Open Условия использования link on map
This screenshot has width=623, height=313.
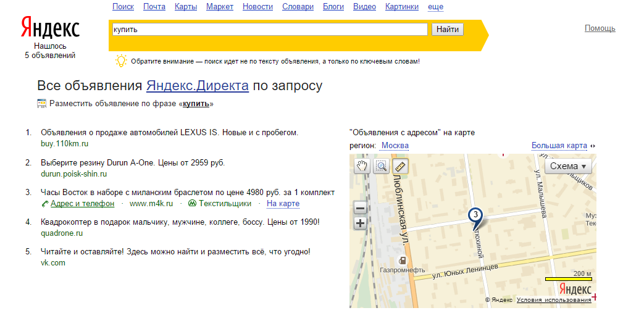coord(554,300)
